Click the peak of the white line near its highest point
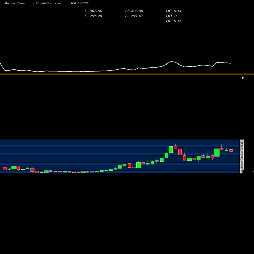The image size is (254, 254). point(171,61)
